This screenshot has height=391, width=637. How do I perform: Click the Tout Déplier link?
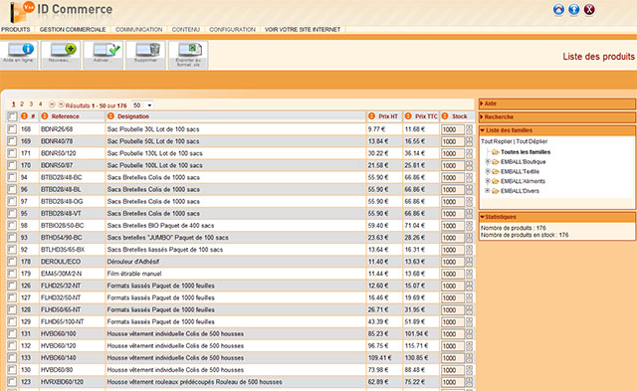coord(531,141)
